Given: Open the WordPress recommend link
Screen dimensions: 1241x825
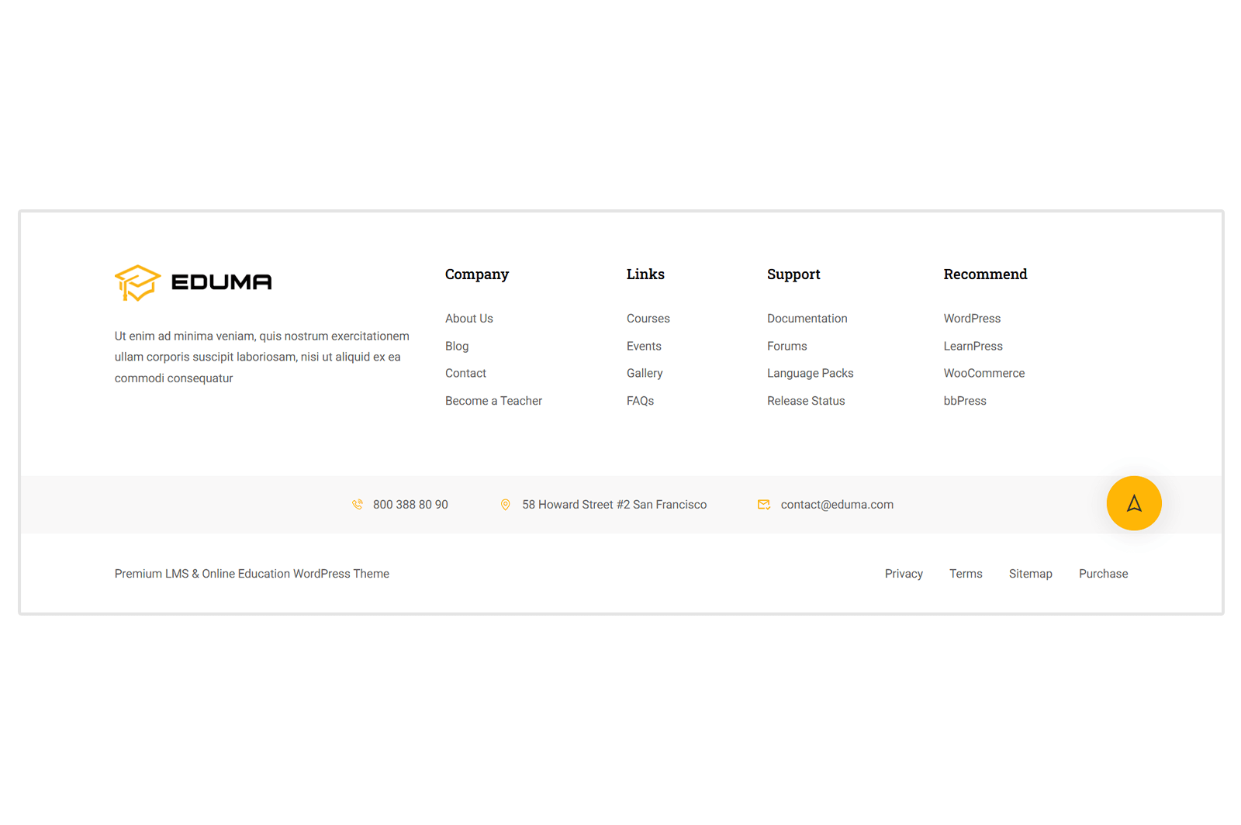Looking at the screenshot, I should click(972, 319).
